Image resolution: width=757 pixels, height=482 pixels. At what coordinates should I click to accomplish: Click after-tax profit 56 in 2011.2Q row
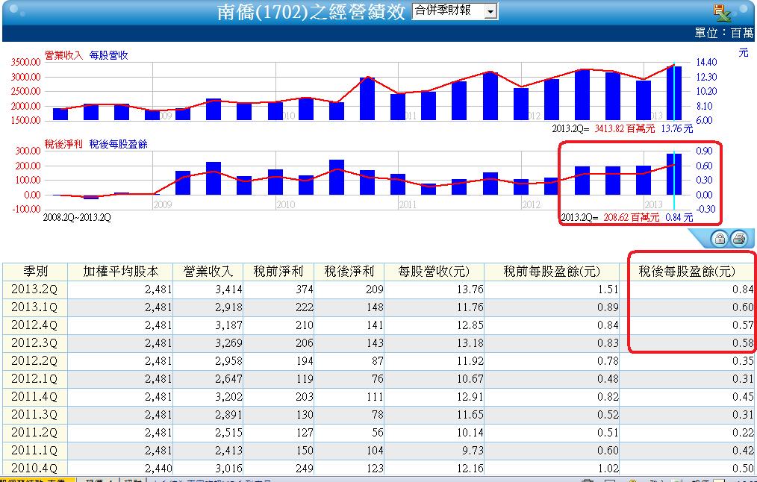(378, 432)
